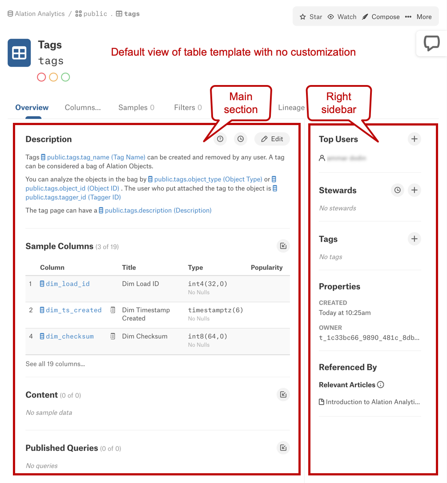This screenshot has width=447, height=483.
Task: Open the Columns tab
Action: (x=82, y=107)
